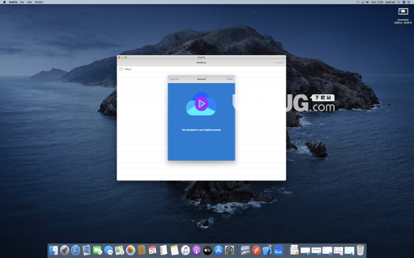Click the cloud play logo in the Account popup
Viewport: 414px width, 258px height.
pos(201,104)
